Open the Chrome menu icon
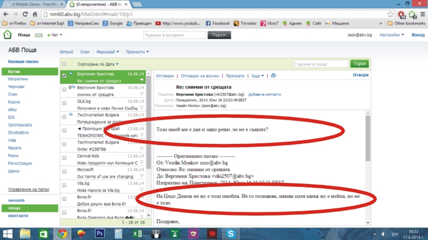Image resolution: width=428 pixels, height=240 pixels. (x=422, y=14)
